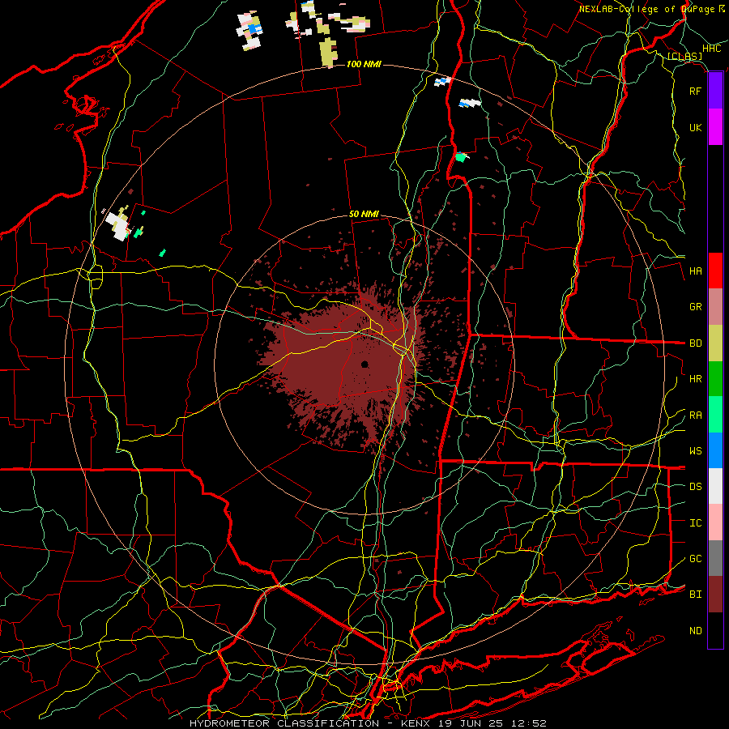Click the WS legend label
The height and width of the screenshot is (729, 729).
[x=695, y=451]
